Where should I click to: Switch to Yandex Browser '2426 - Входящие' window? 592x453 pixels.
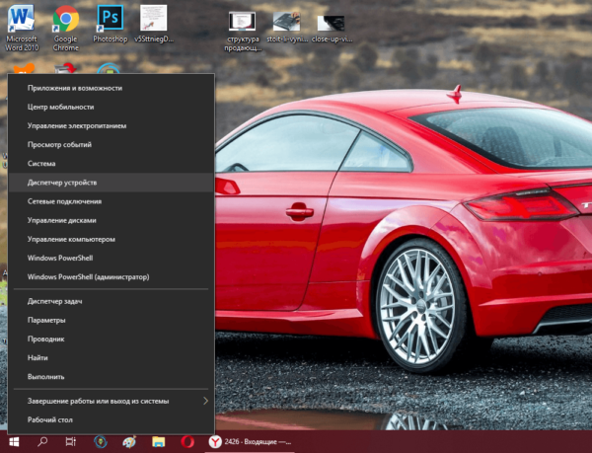pyautogui.click(x=250, y=442)
